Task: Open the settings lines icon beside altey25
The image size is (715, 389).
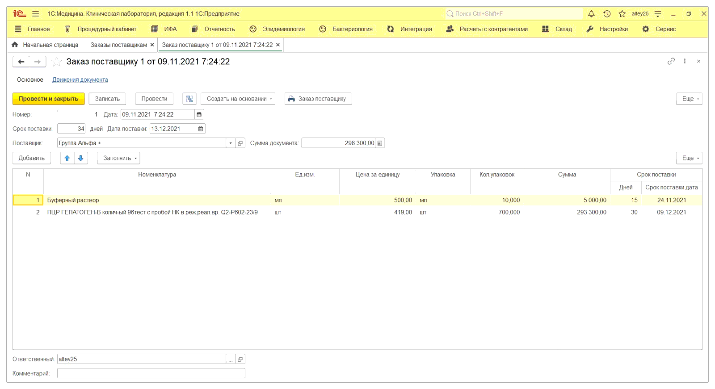Action: point(658,14)
